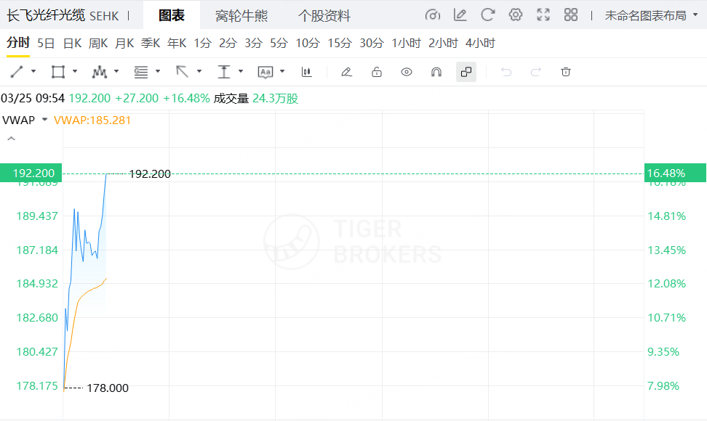
Task: Click the refresh chart icon
Action: click(x=488, y=15)
